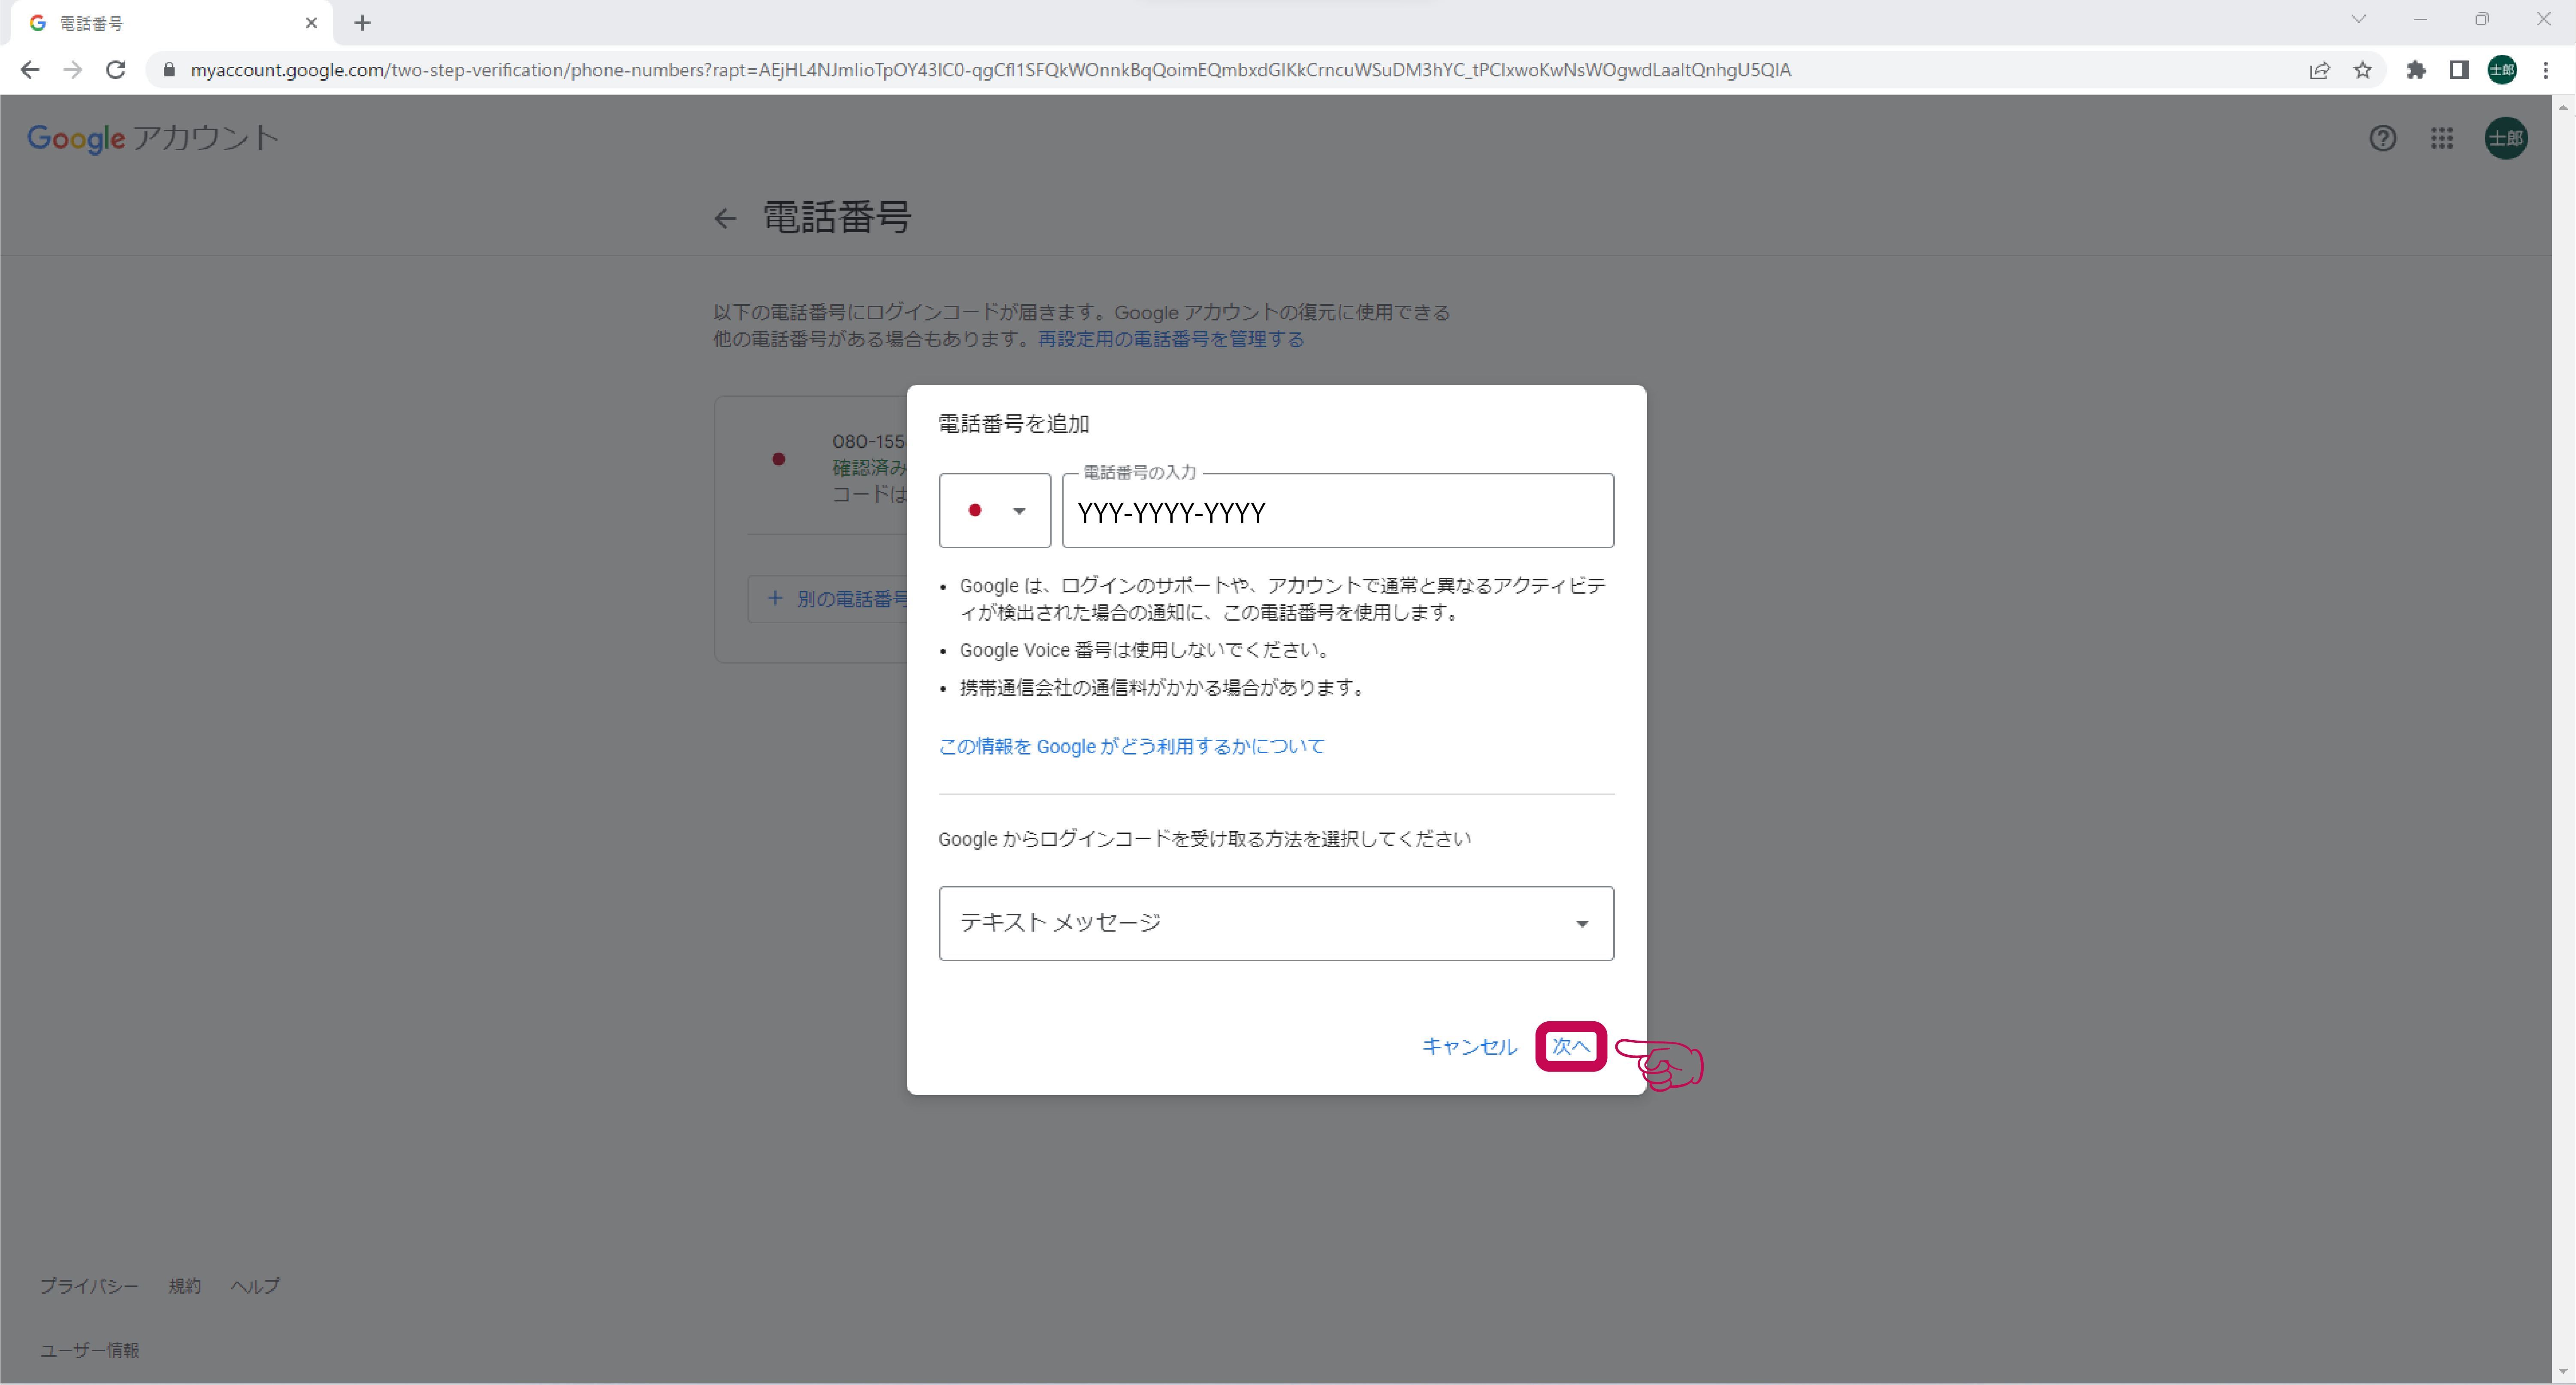Viewport: 2576px width, 1385px height.
Task: Open the Japan country code dropdown
Action: pyautogui.click(x=995, y=510)
